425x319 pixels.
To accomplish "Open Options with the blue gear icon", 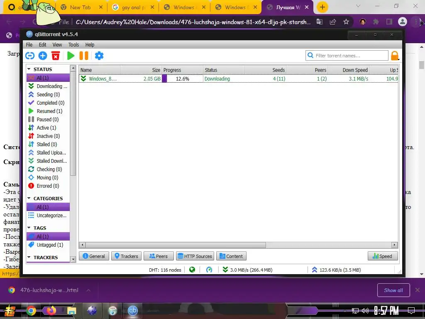I will pyautogui.click(x=99, y=56).
